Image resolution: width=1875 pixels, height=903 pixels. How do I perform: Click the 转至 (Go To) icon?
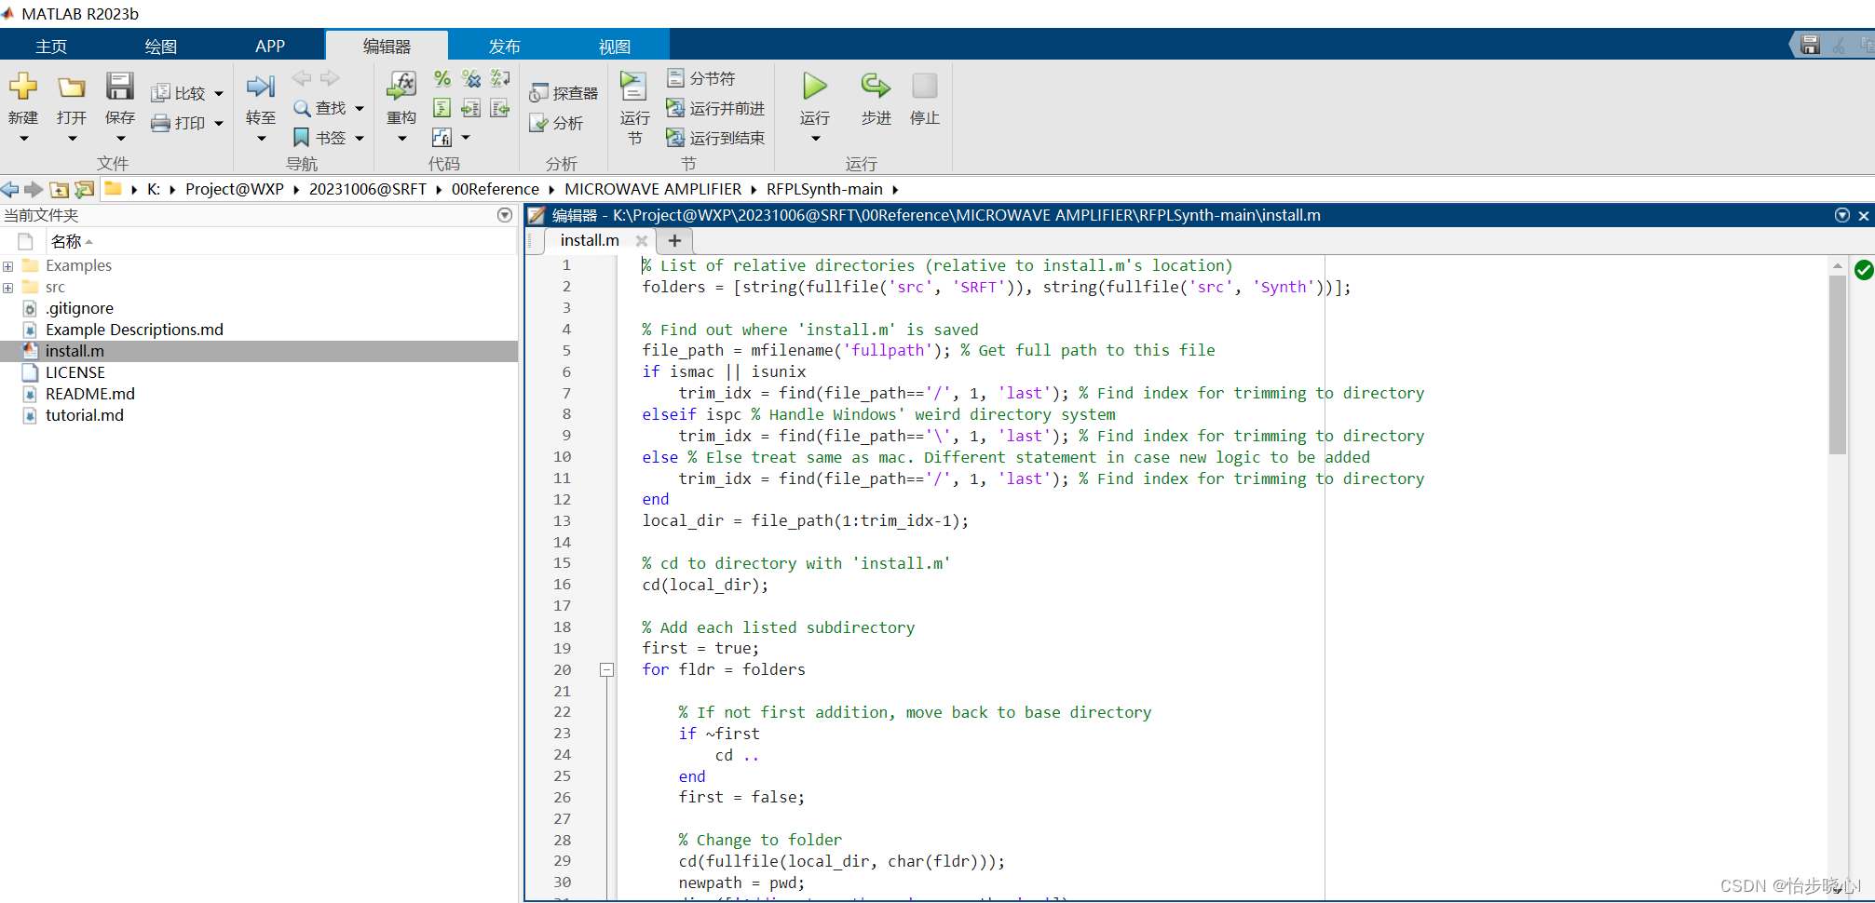coord(261,88)
